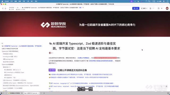Open the 妙码学院大前端&全栈架构师训练营 link
The width and height of the screenshot is (170, 95).
pos(101,61)
